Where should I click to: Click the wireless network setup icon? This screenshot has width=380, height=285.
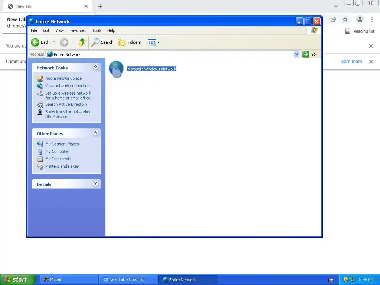pos(40,93)
